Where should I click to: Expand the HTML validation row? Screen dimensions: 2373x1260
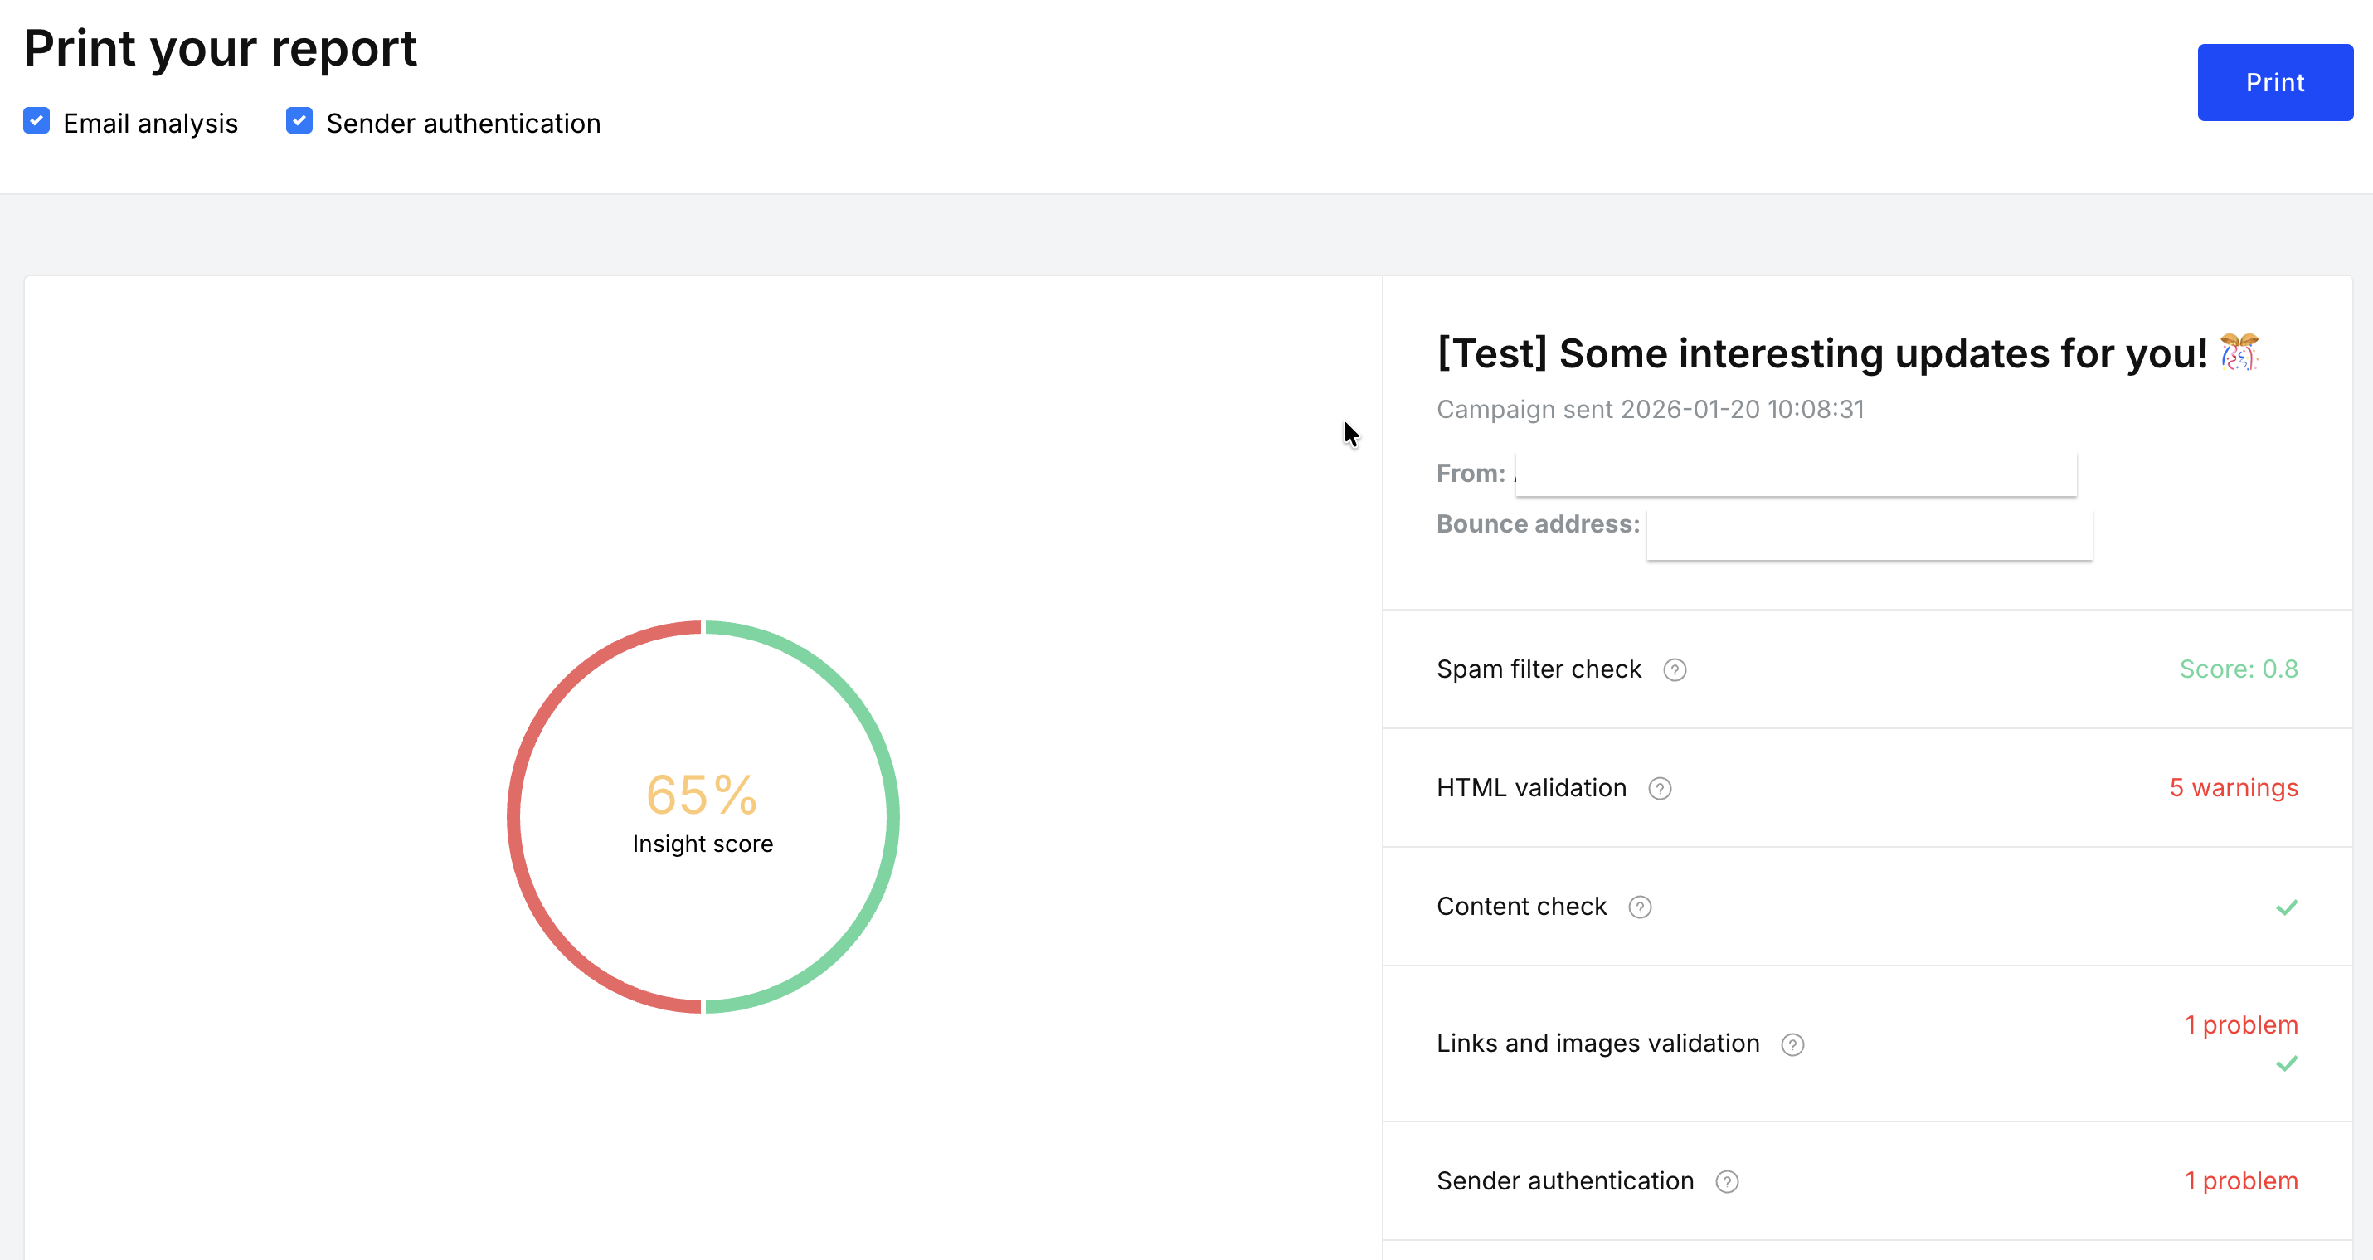click(x=1531, y=788)
